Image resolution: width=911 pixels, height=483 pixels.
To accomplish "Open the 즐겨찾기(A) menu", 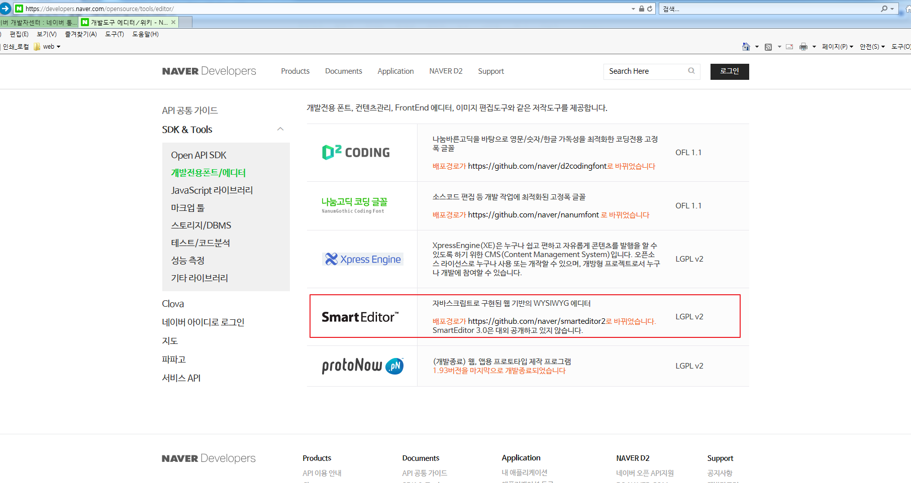I will pyautogui.click(x=81, y=34).
